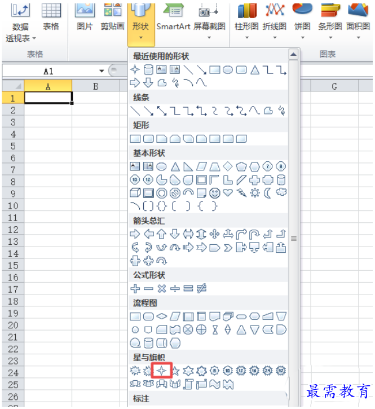Choose the wave shape in 星与旗帜
Screen dimensions: 375x409
215,384
